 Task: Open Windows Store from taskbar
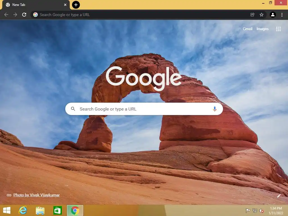tap(57, 210)
